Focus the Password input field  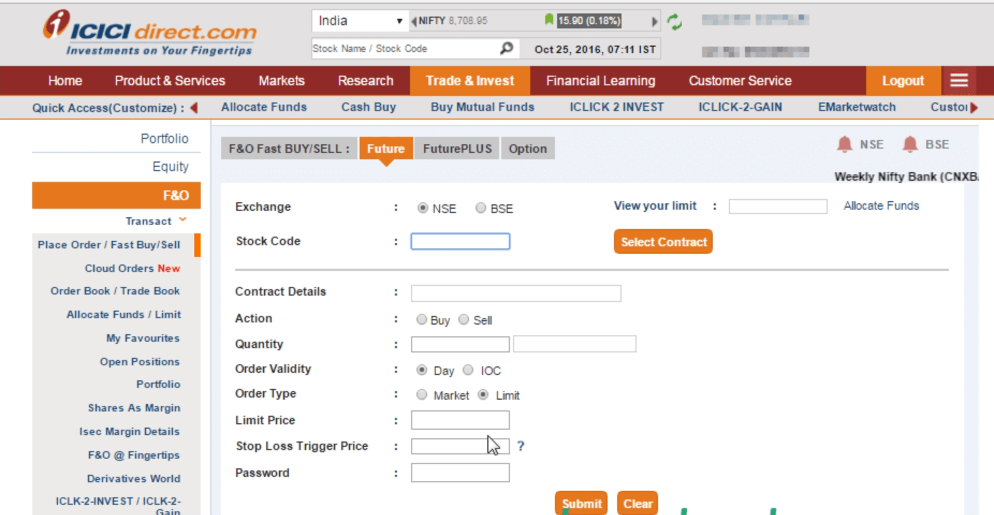click(460, 473)
